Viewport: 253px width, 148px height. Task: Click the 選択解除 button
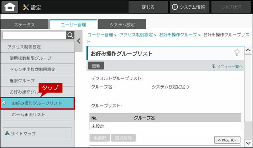tap(123, 138)
